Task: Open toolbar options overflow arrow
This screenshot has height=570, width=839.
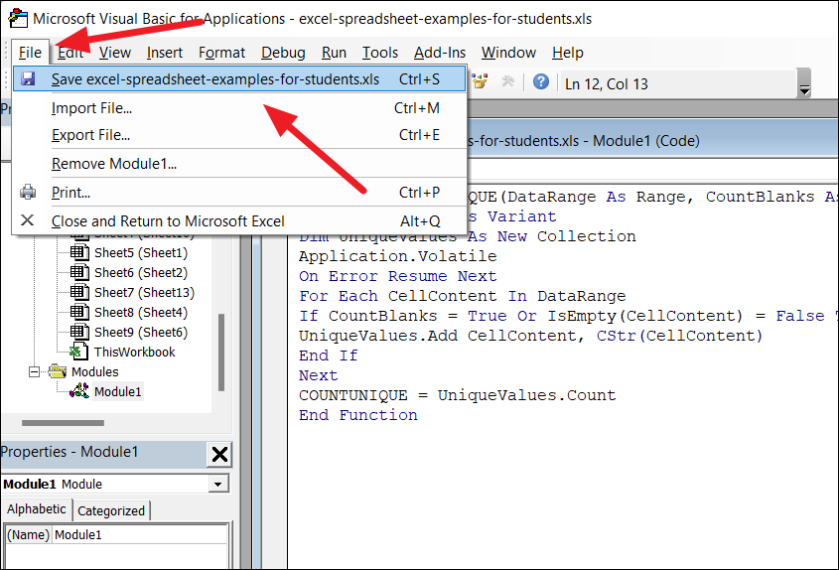Action: 803,83
